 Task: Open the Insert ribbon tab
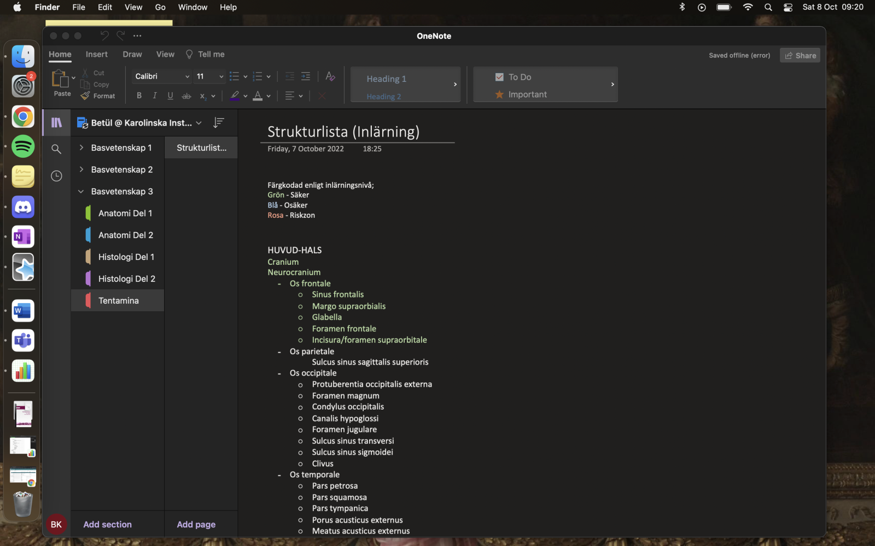coord(96,54)
